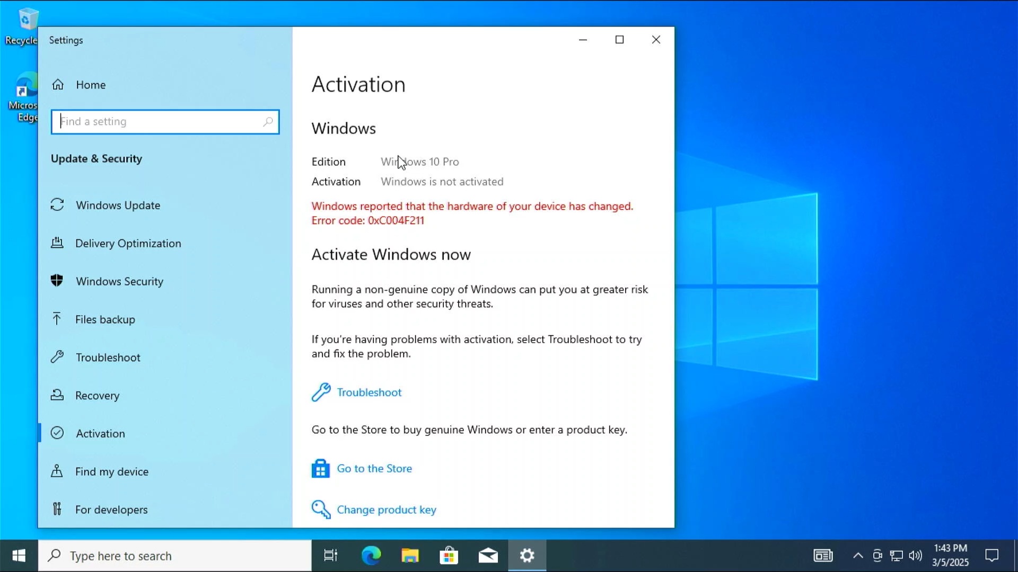Select the Microsoft Edge desktop shortcut
Viewport: 1018px width, 572px height.
(23, 96)
